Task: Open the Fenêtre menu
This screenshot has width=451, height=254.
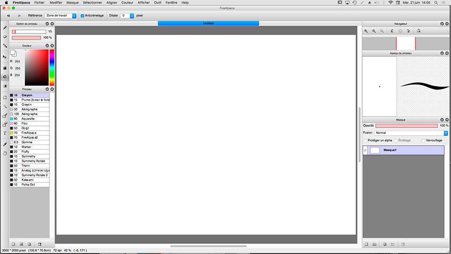Action: (171, 3)
